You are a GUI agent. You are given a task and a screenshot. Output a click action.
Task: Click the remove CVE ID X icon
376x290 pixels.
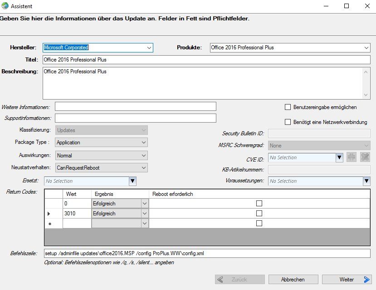(365, 157)
